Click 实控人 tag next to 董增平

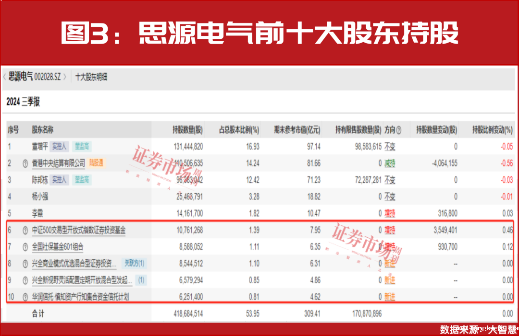59,146
